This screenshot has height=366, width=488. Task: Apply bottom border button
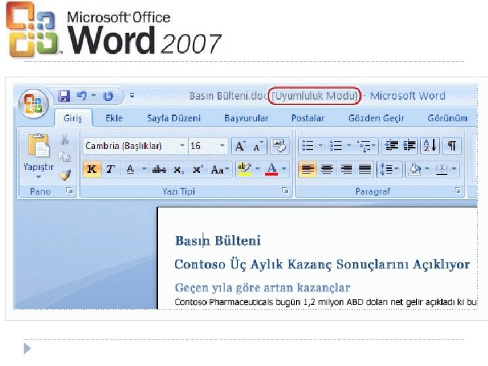(x=441, y=169)
